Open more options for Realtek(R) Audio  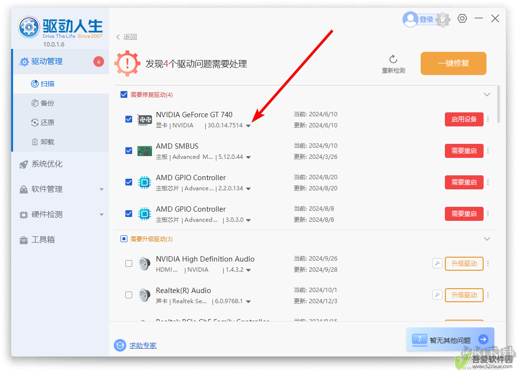coord(488,295)
